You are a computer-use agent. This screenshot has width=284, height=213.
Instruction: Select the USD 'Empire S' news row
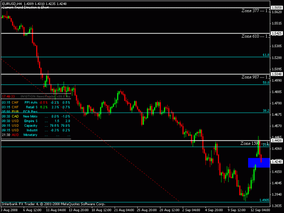(x=36, y=121)
